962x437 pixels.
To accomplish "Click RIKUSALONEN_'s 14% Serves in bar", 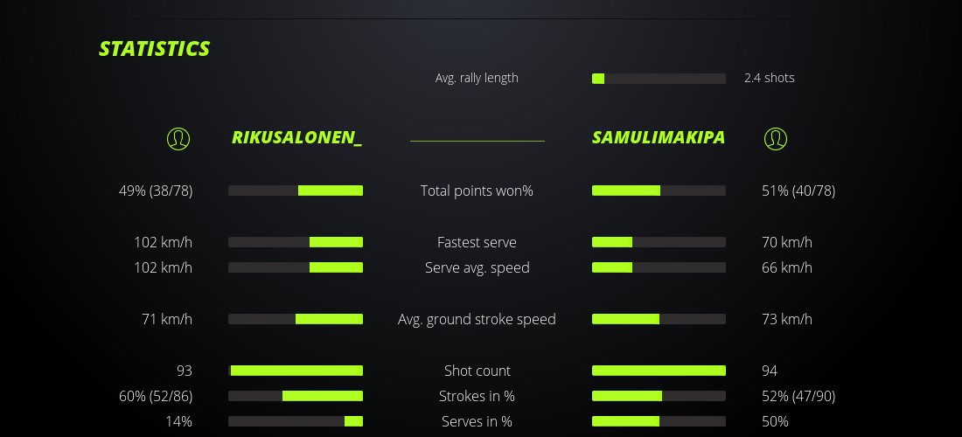I will 296,421.
